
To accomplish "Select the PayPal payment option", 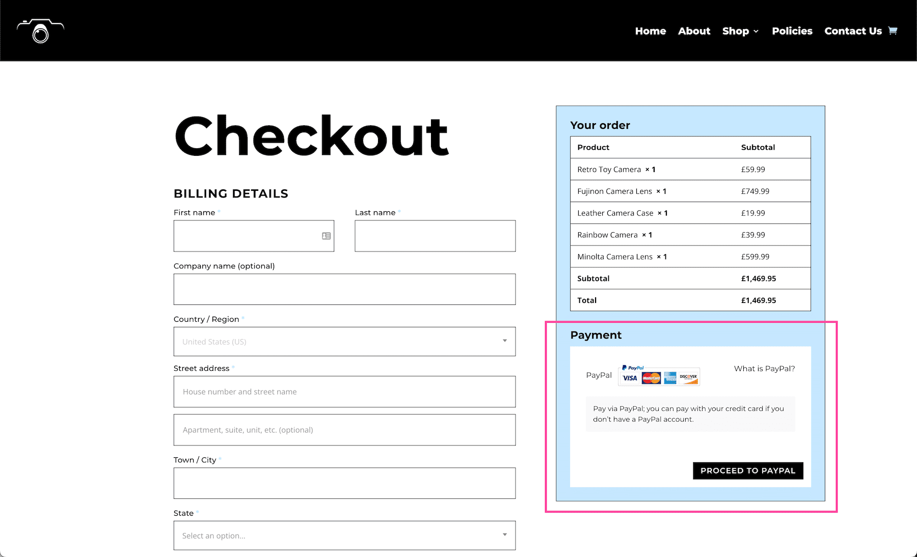I will 599,375.
